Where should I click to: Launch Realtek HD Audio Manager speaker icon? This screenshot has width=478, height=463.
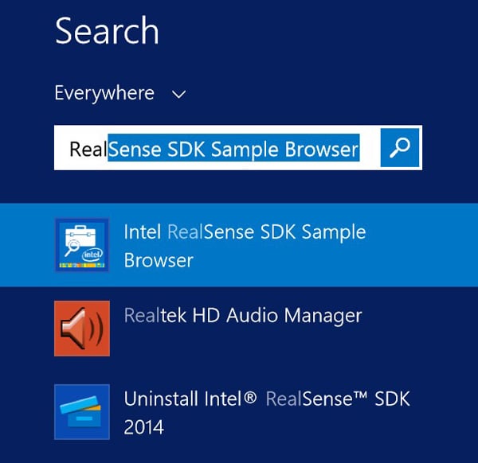[82, 329]
